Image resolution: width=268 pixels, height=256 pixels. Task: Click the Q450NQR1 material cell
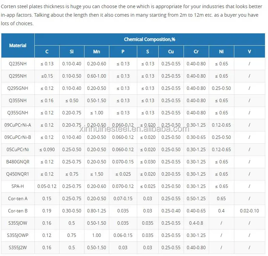click(18, 174)
